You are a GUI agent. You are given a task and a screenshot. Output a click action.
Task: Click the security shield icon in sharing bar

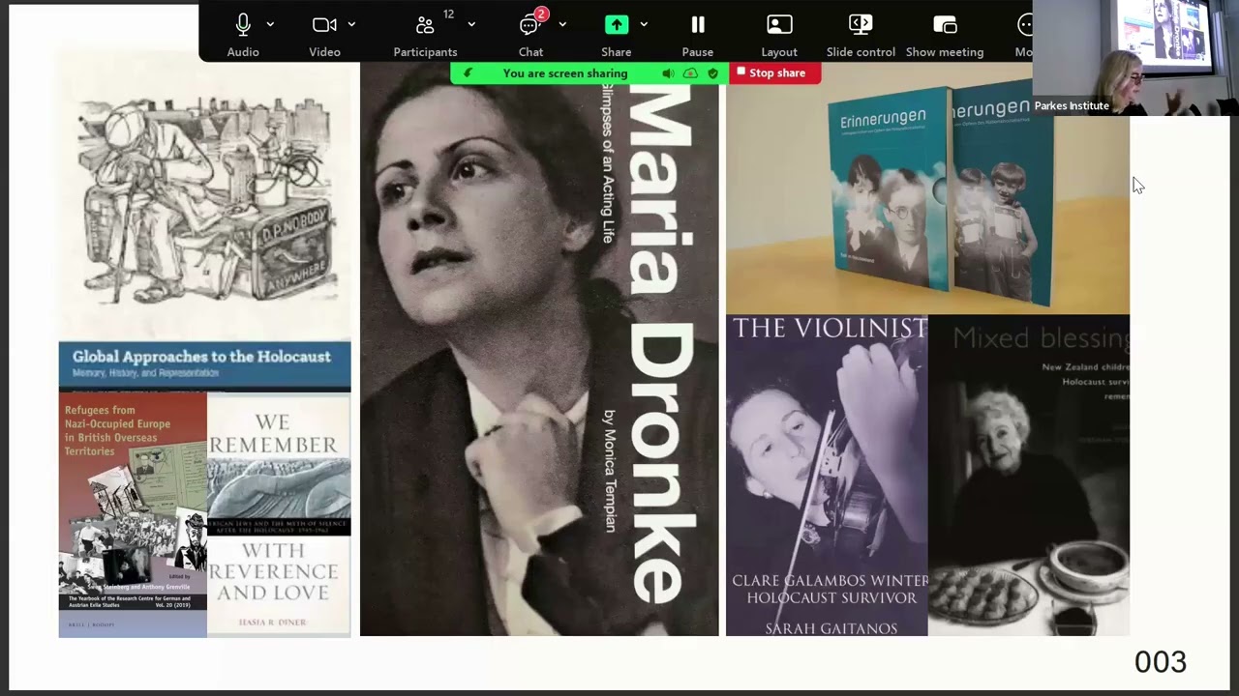(x=713, y=73)
